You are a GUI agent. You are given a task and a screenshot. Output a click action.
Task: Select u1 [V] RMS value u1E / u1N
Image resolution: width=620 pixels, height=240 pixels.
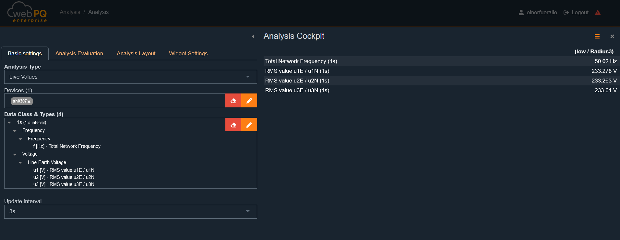point(64,170)
